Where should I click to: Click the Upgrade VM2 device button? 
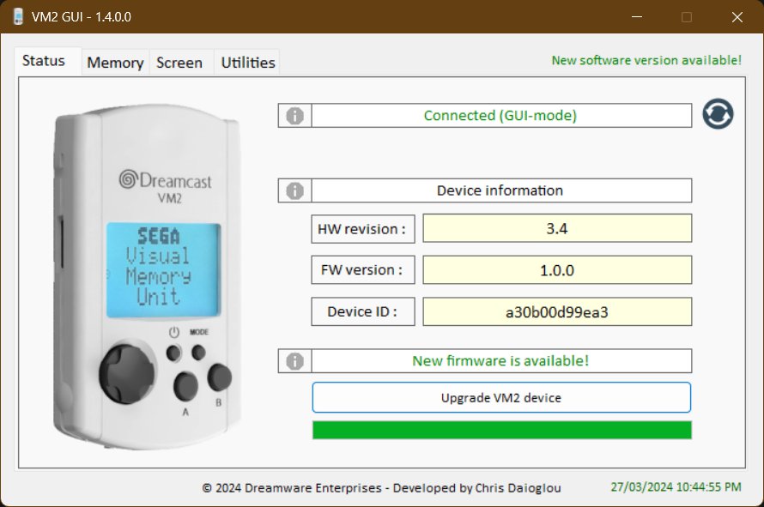(x=501, y=397)
